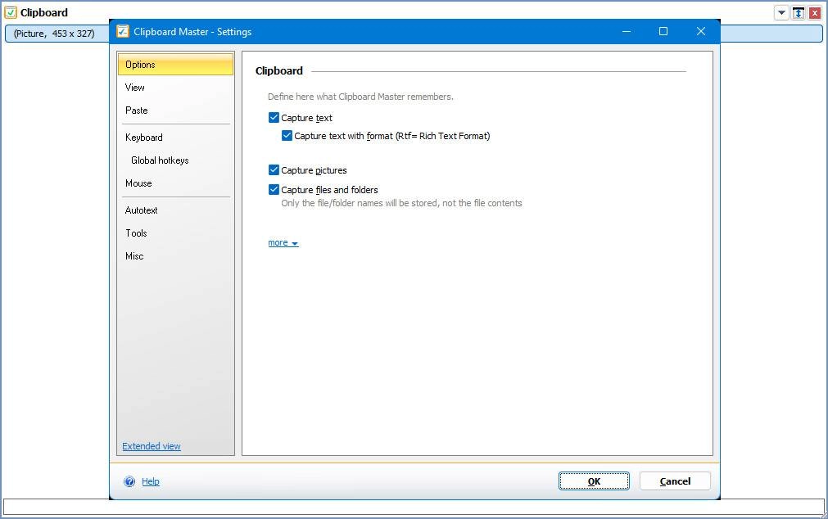
Task: Maximize the Settings dialog
Action: [x=663, y=32]
